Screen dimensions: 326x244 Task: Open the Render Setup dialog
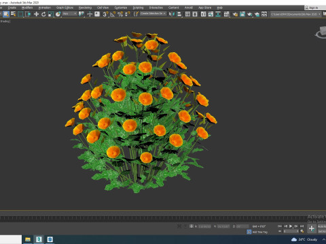235,14
